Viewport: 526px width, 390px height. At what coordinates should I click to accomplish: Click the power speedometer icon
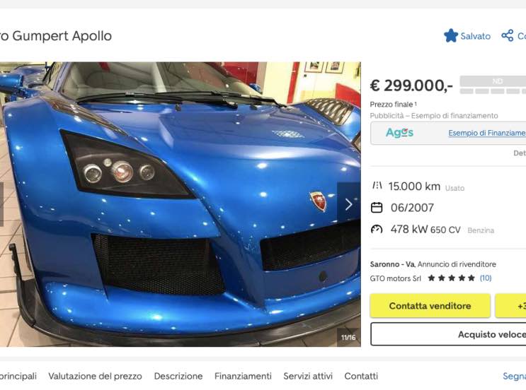coord(377,230)
